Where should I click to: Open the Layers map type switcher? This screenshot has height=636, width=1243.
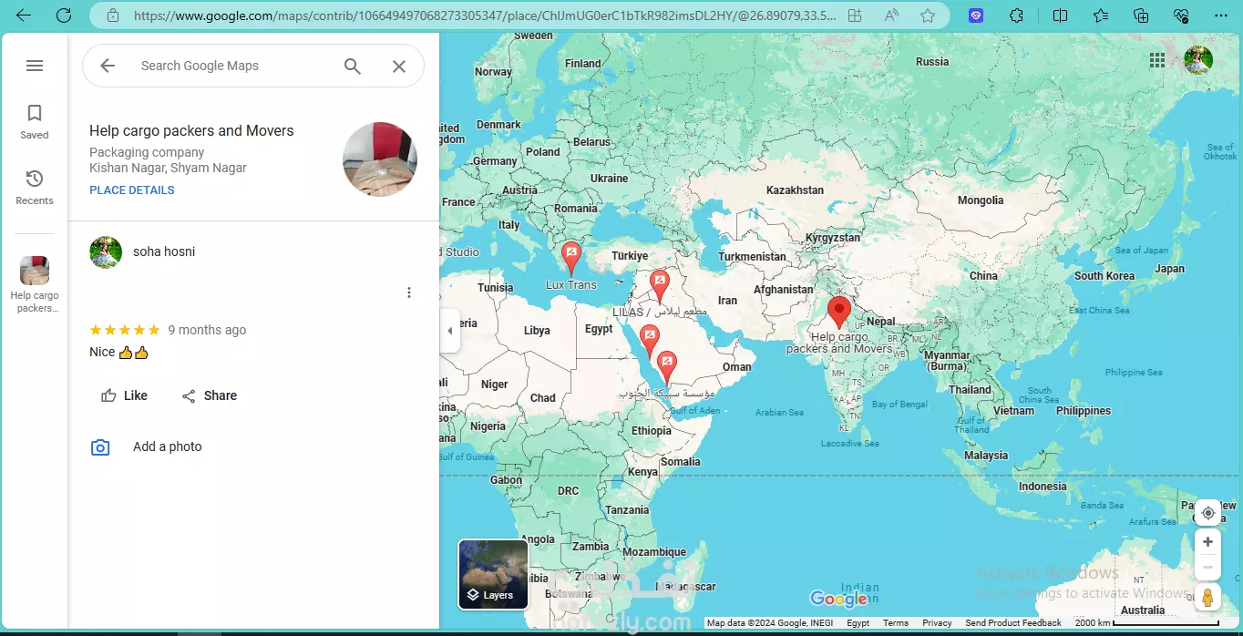pos(493,574)
